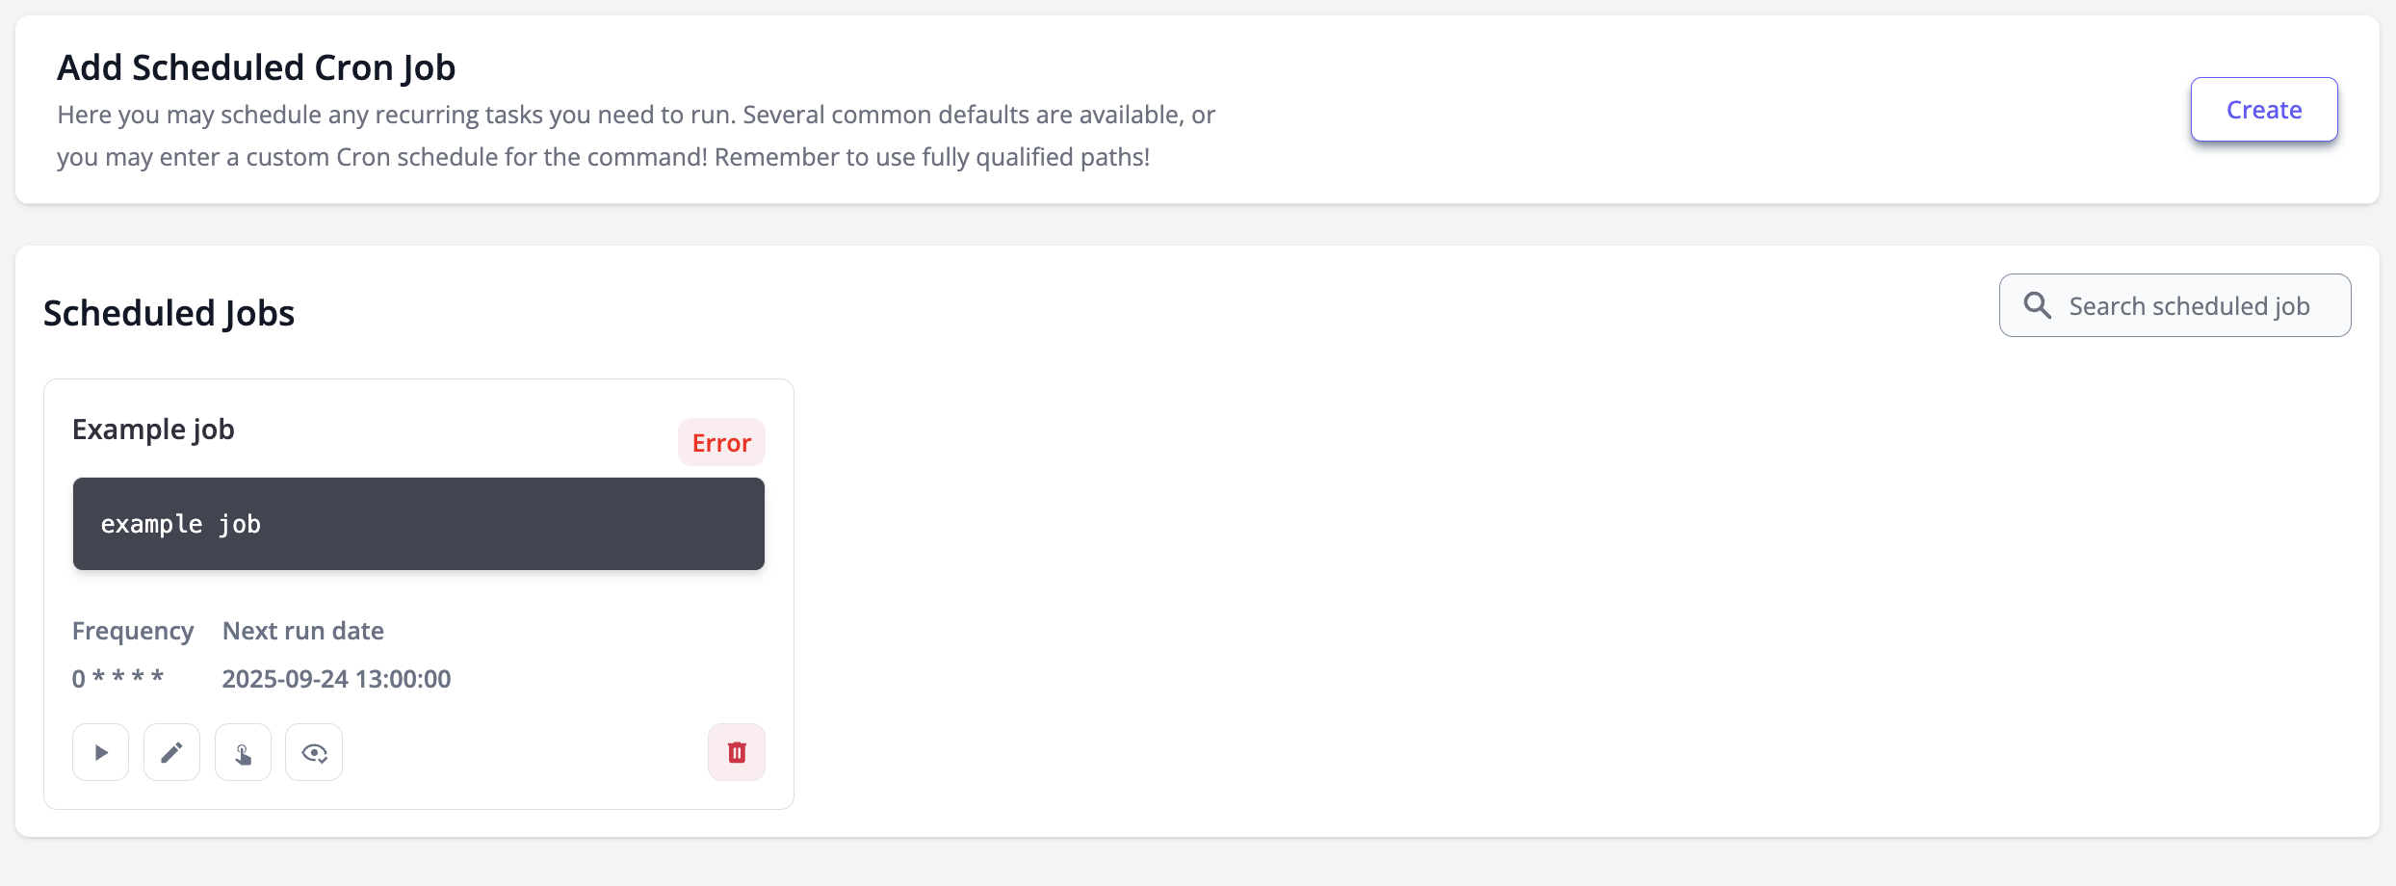Edit the Example job with pencil icon

click(x=171, y=752)
